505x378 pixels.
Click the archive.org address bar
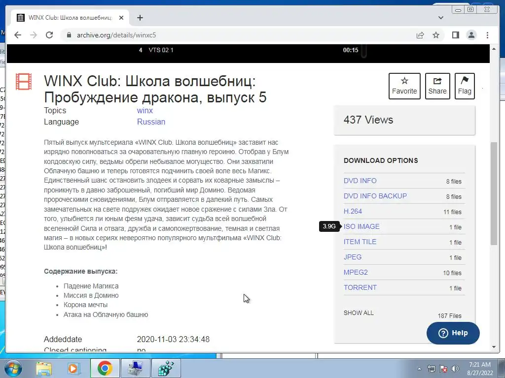point(238,35)
